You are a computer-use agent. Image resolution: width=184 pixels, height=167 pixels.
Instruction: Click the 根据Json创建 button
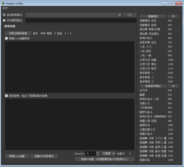[x=17, y=156]
